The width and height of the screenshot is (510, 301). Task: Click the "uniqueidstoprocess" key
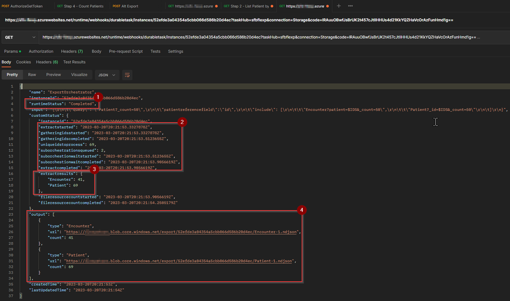61,145
